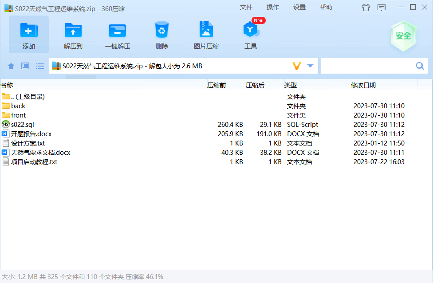433x283 pixels.
Task: Sort by 压缩前 column header
Action: (216, 85)
